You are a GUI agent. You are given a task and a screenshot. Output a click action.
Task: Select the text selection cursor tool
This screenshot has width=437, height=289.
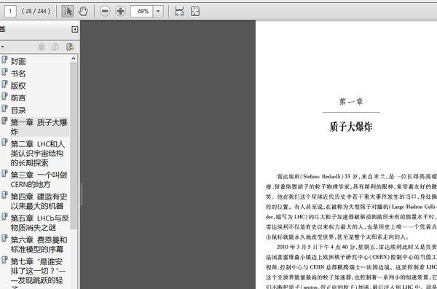[x=68, y=11]
